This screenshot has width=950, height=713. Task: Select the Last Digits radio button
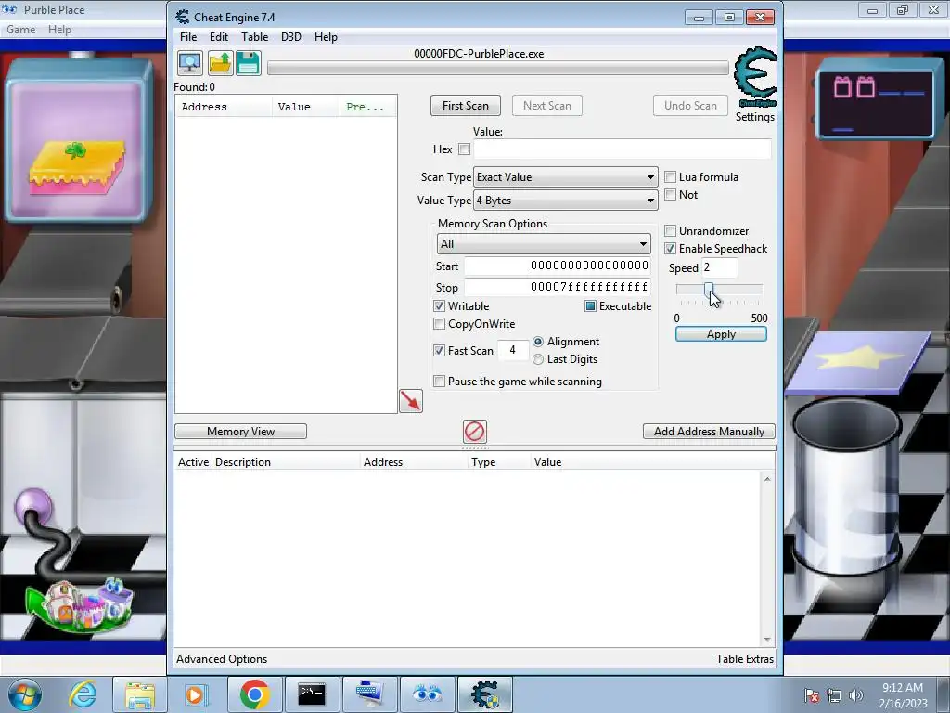(x=538, y=359)
